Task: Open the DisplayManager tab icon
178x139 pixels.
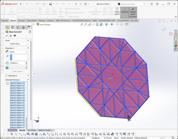Action: pyautogui.click(x=28, y=27)
